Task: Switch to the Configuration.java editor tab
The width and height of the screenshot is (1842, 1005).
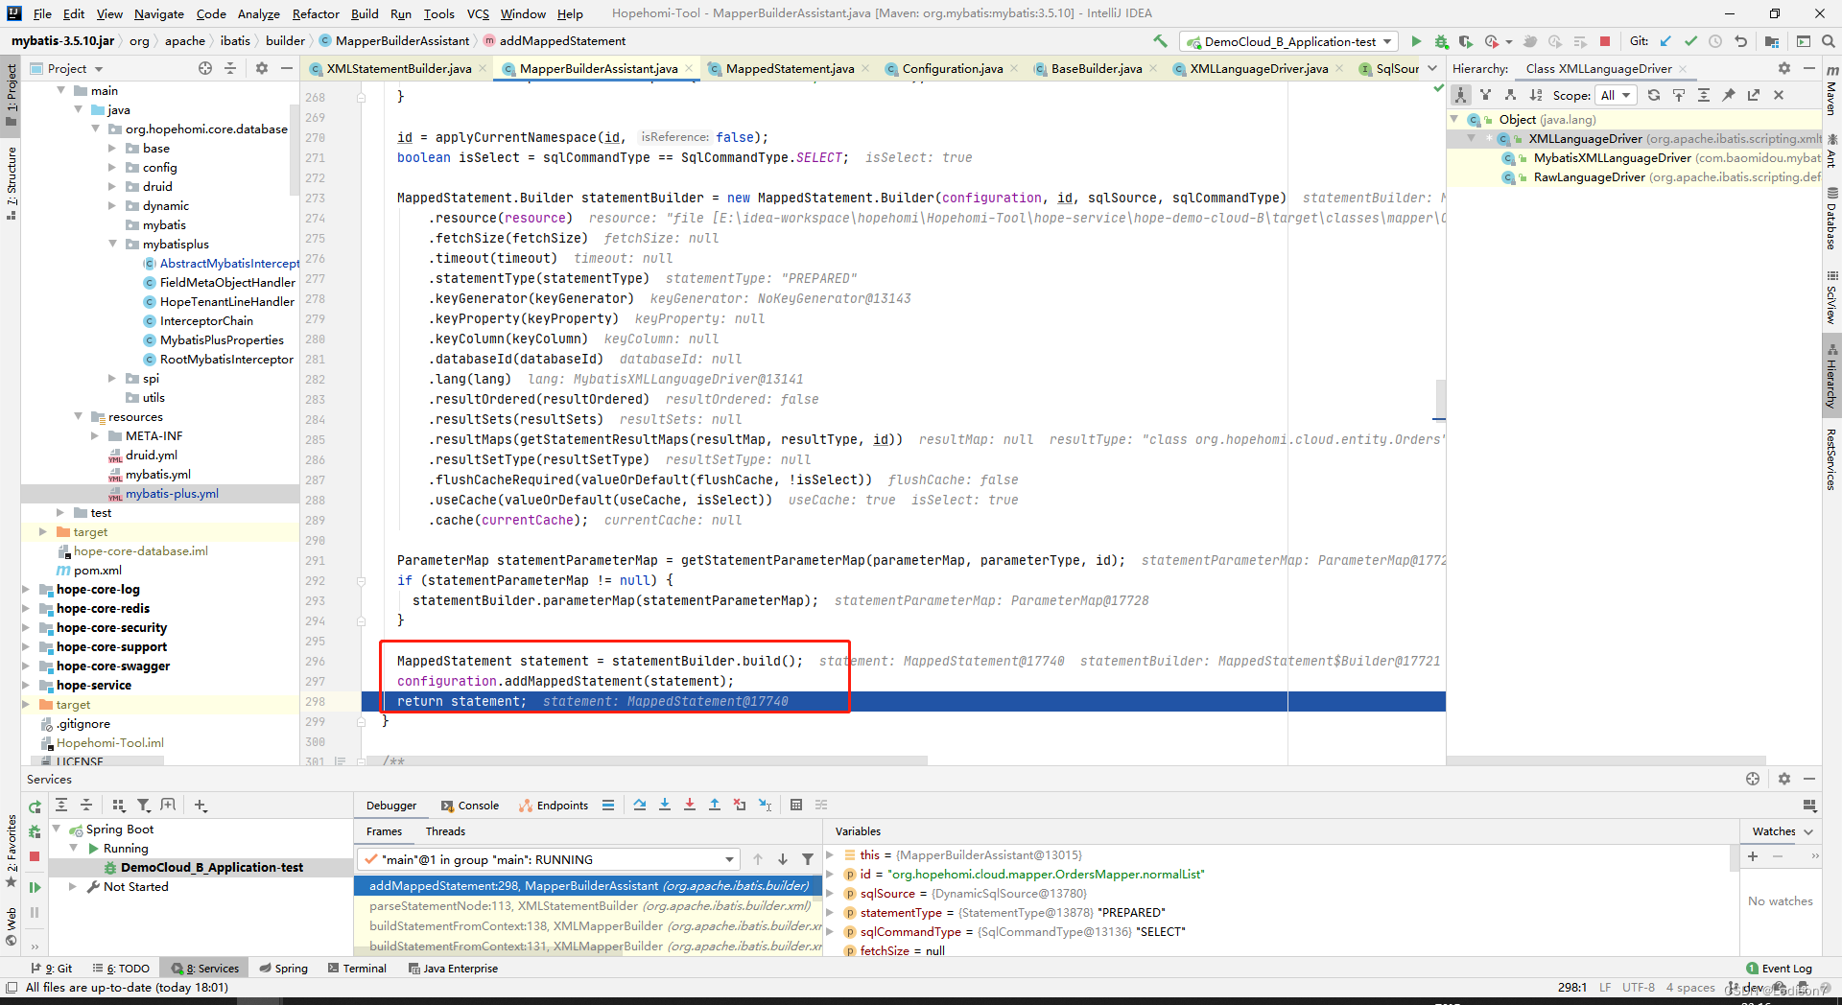Action: [952, 68]
